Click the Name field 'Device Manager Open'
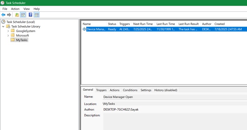 point(175,97)
